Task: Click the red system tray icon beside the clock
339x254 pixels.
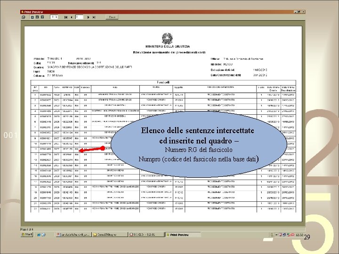Action: pos(292,235)
